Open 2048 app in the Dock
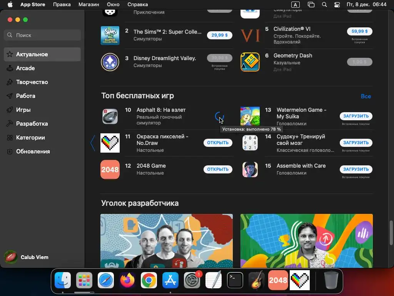 [278, 280]
